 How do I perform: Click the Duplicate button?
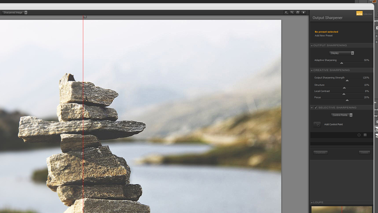[320, 152]
